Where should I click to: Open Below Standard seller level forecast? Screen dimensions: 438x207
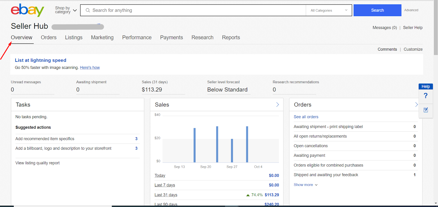click(227, 90)
